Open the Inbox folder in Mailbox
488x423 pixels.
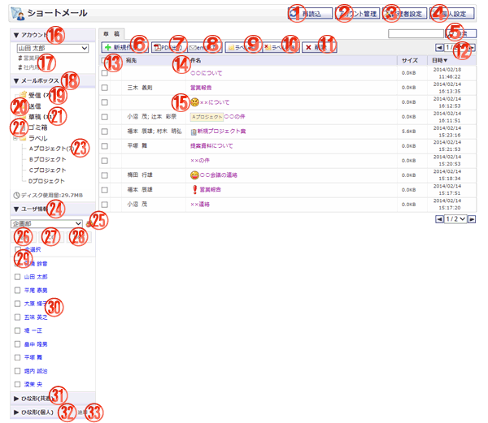pos(37,95)
